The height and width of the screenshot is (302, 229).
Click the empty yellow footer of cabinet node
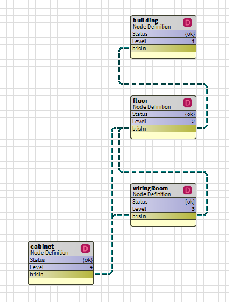[x=61, y=281]
